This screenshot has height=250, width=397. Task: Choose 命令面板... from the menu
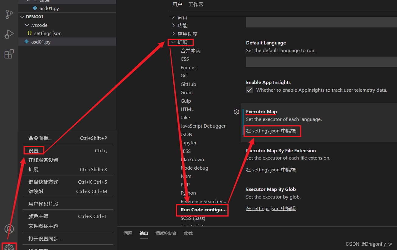tap(68, 138)
